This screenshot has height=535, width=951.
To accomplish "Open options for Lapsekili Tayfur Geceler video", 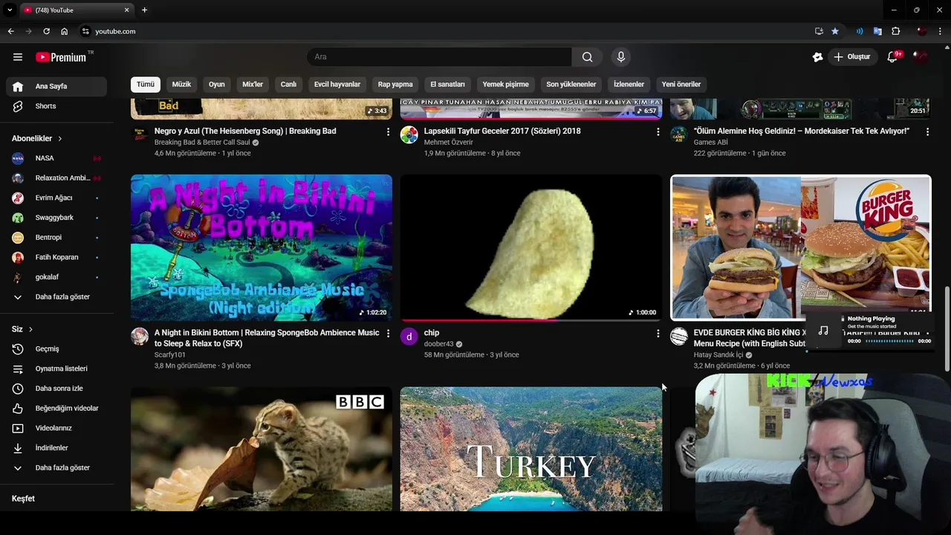I will click(x=658, y=132).
